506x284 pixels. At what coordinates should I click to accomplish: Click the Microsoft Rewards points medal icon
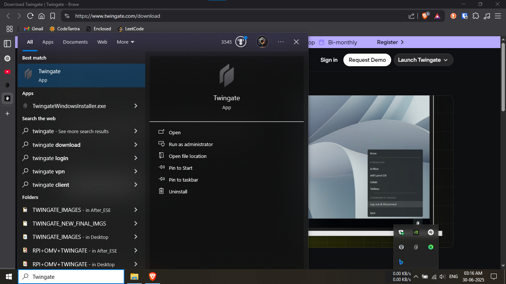pyautogui.click(x=241, y=42)
